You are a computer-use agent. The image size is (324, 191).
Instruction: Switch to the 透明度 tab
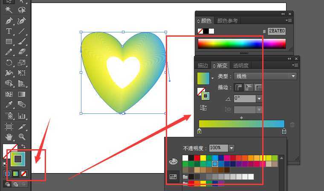pos(241,66)
